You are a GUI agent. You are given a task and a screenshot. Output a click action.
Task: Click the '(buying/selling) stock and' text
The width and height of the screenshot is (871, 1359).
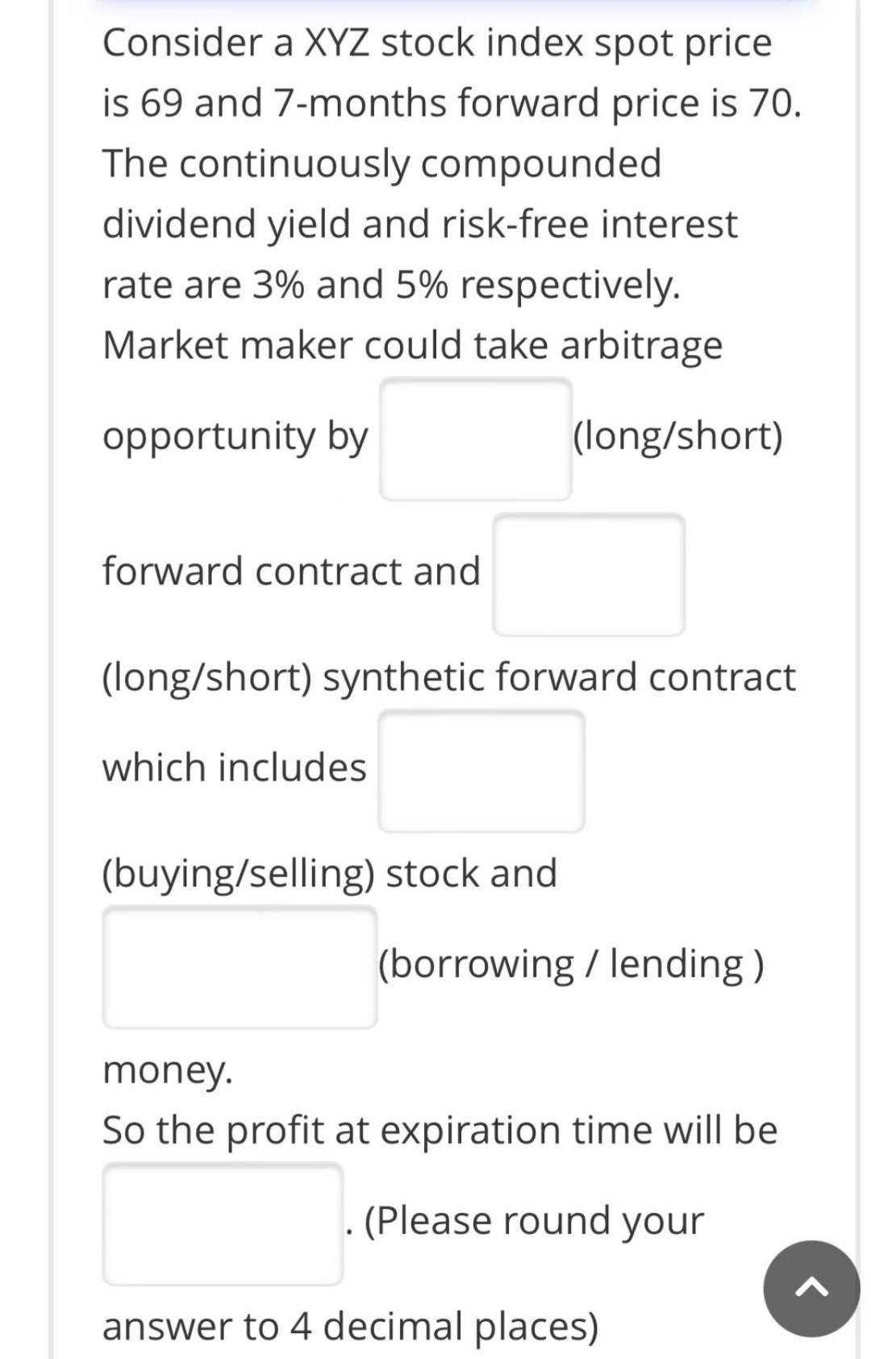330,873
